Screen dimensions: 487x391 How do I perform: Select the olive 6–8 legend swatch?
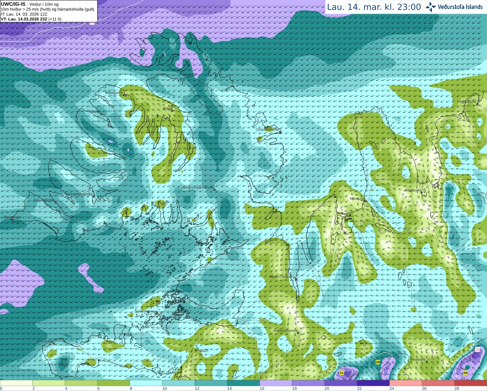point(114,383)
